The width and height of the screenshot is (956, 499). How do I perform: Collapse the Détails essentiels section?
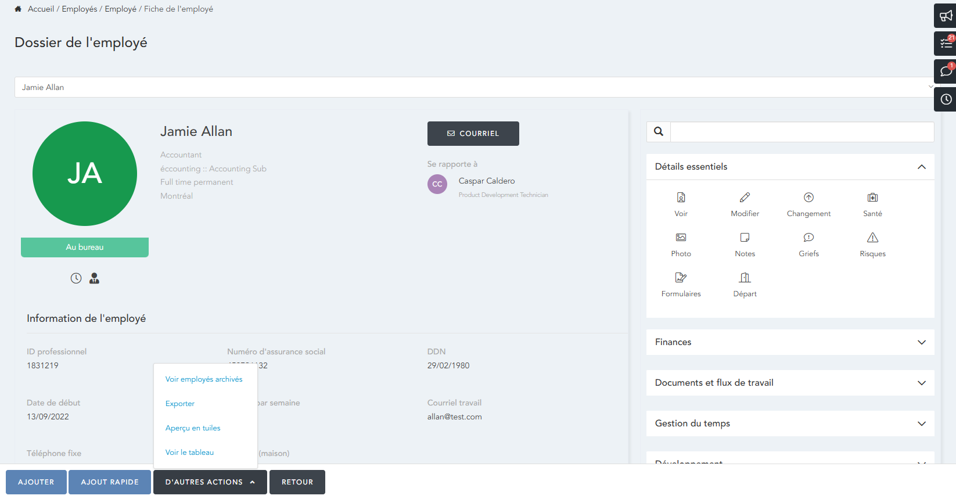coord(921,167)
